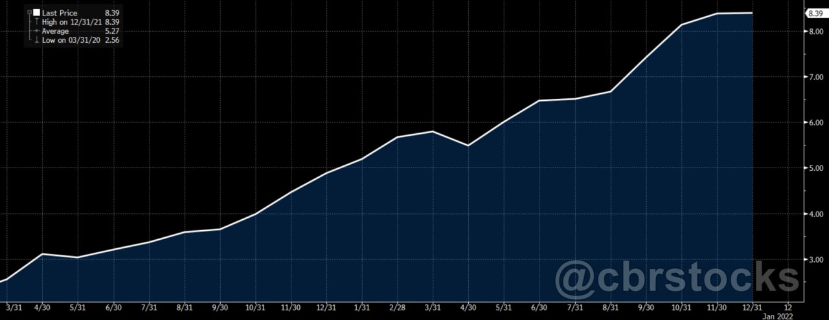This screenshot has width=829, height=320.
Task: Click the 4/30 date label at axis left
Action: tap(42, 307)
